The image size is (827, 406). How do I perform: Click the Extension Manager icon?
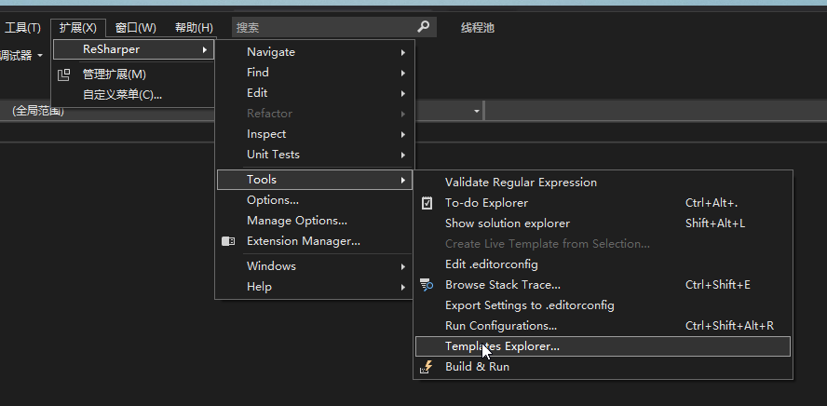pyautogui.click(x=228, y=241)
